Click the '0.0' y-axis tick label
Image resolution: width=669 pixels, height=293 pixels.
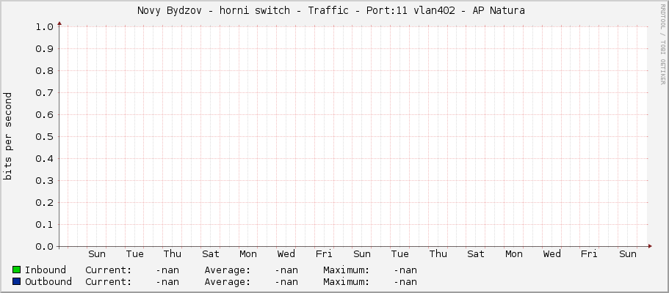44,247
